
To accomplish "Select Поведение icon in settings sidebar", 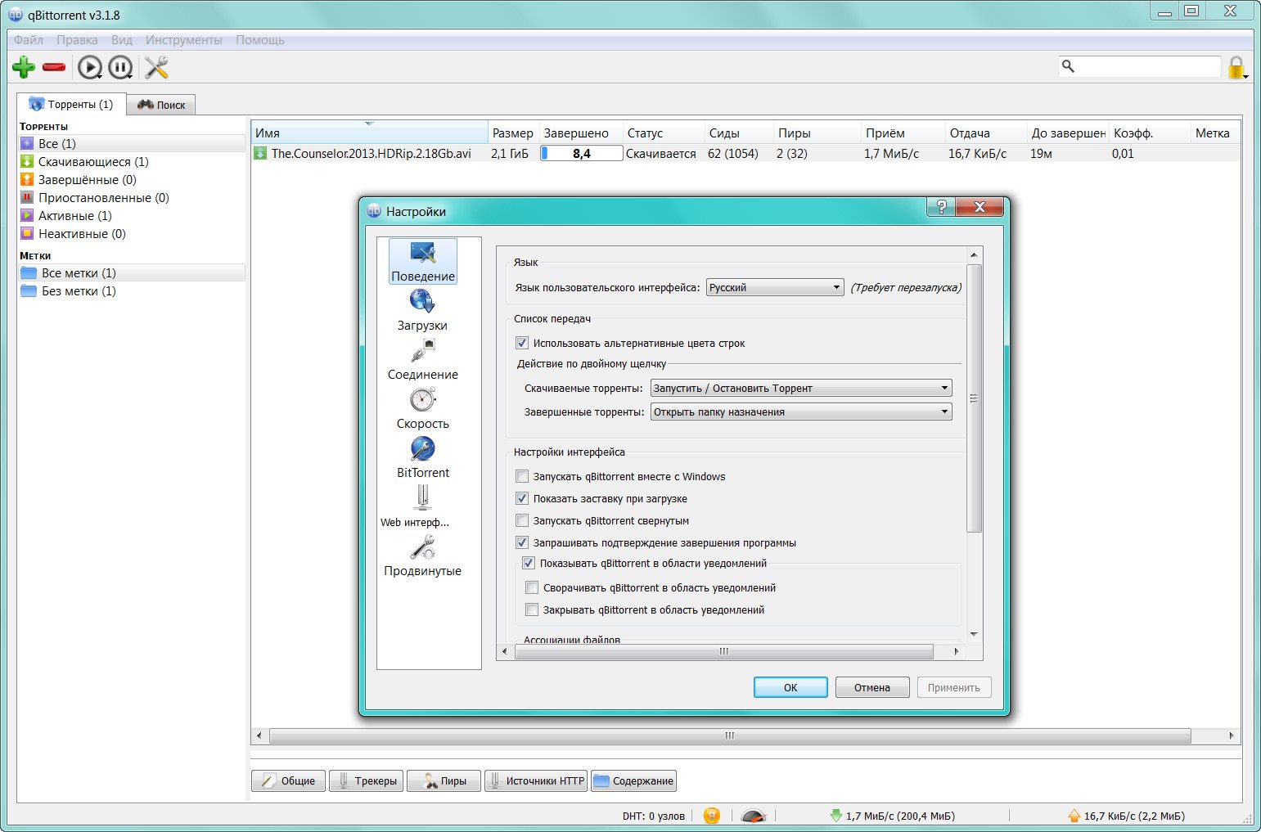I will click(x=423, y=262).
